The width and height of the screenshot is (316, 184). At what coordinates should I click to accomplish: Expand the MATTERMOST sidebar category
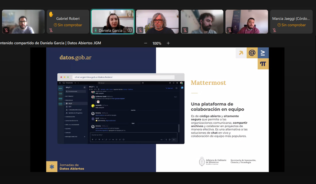(x=69, y=96)
